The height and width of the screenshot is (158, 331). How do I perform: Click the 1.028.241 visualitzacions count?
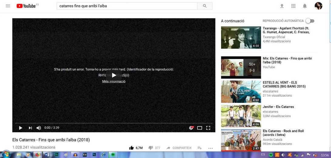click(34, 147)
